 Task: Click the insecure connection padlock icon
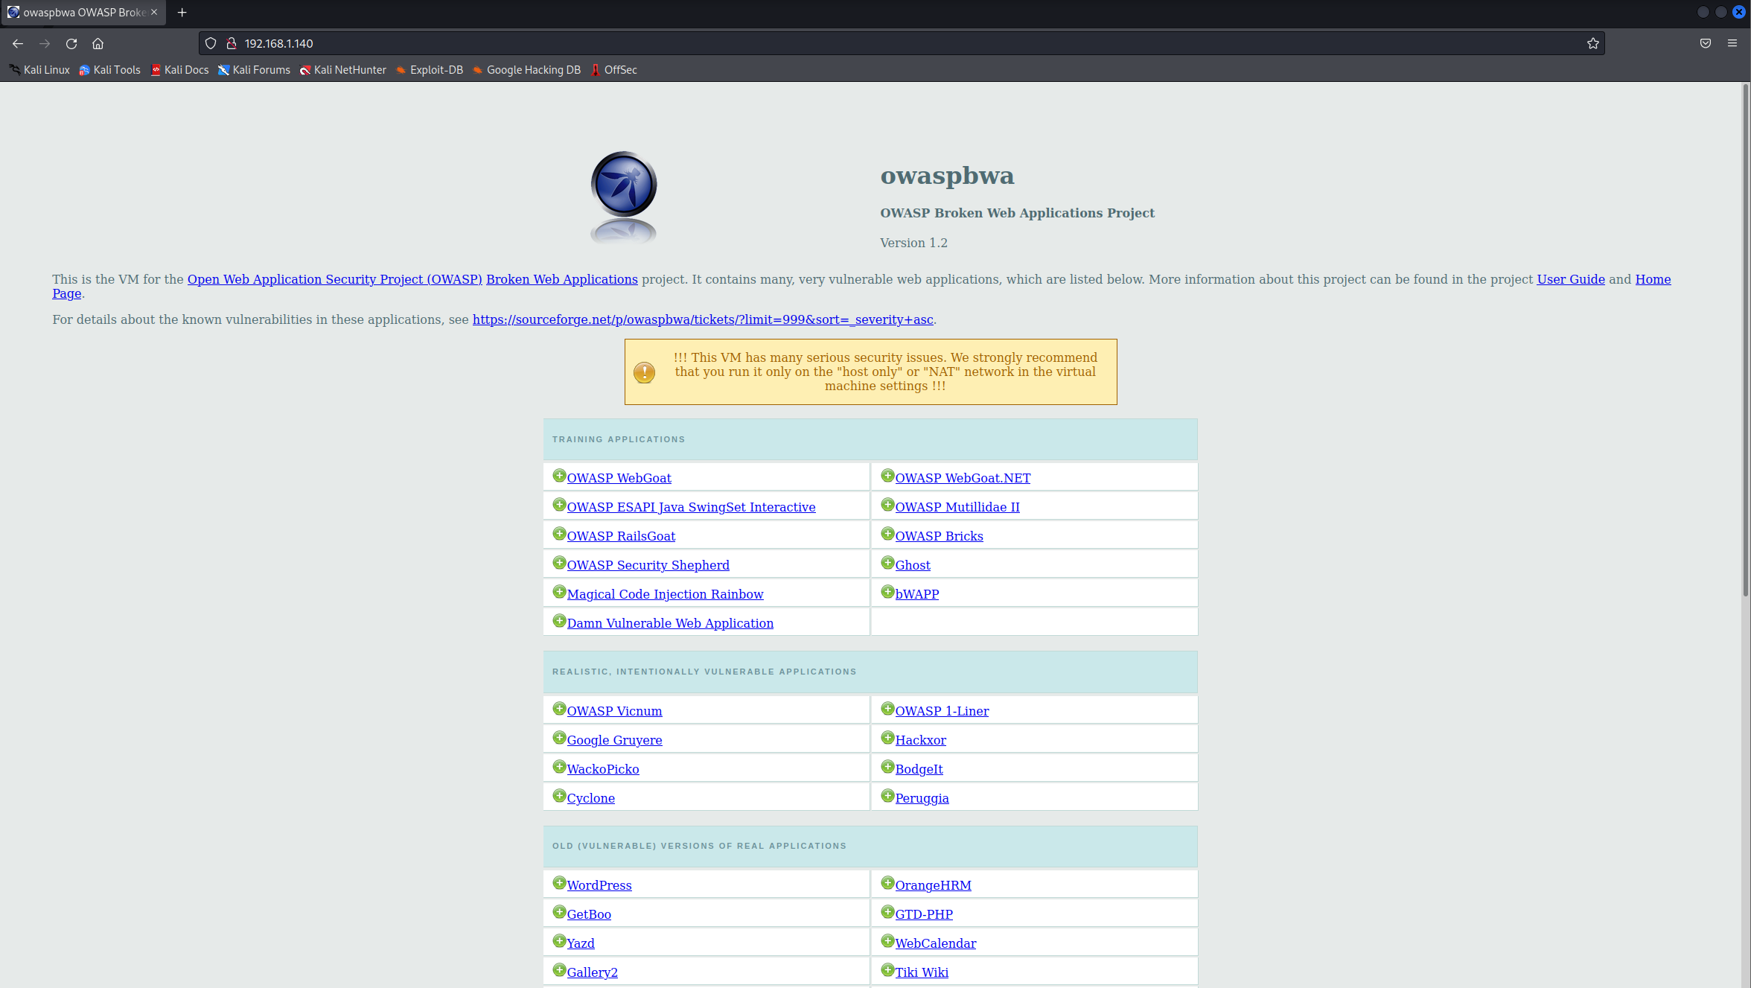tap(232, 43)
